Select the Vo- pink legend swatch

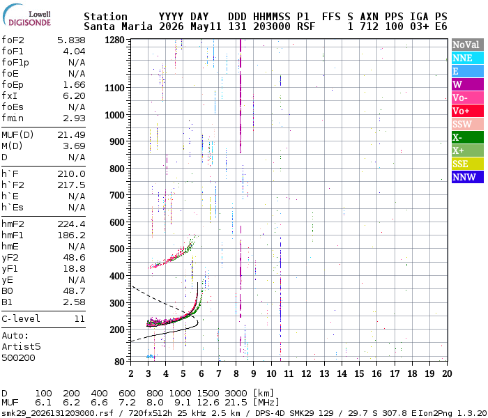[x=468, y=98]
